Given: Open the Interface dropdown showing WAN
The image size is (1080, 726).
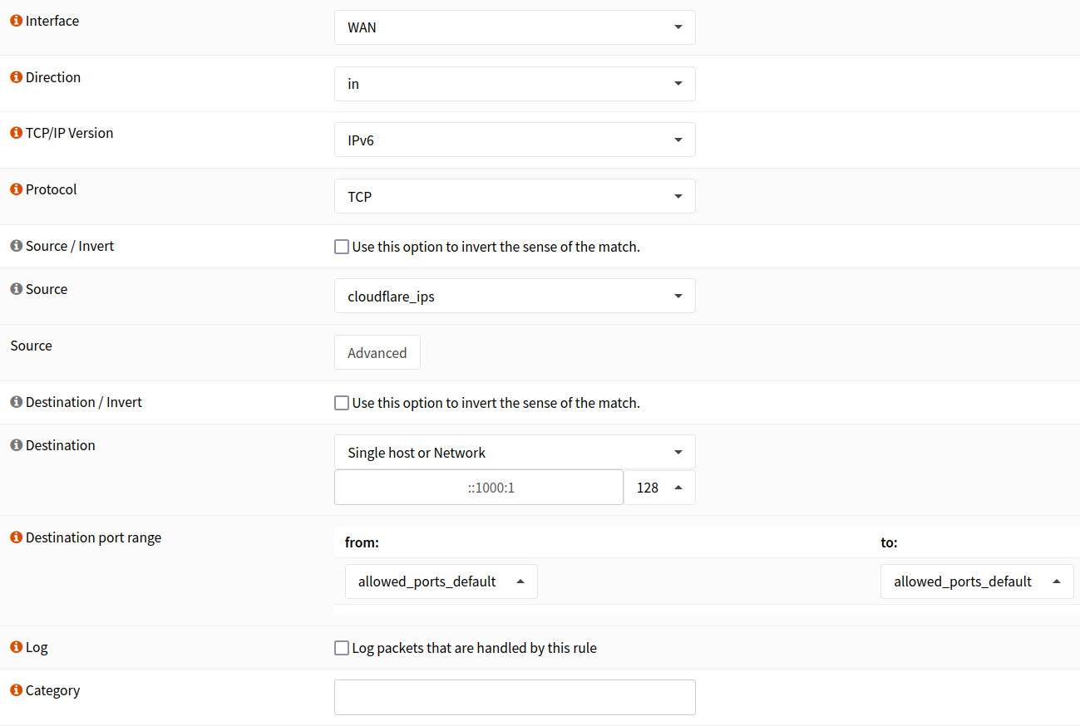Looking at the screenshot, I should 514,27.
